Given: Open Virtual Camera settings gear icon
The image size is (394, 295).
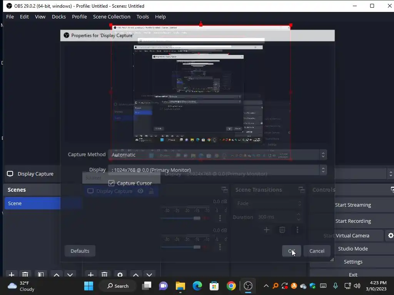Looking at the screenshot, I should (391, 235).
